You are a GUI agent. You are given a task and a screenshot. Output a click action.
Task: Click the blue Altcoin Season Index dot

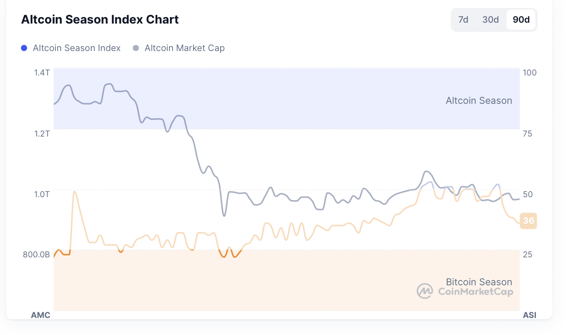pyautogui.click(x=24, y=48)
